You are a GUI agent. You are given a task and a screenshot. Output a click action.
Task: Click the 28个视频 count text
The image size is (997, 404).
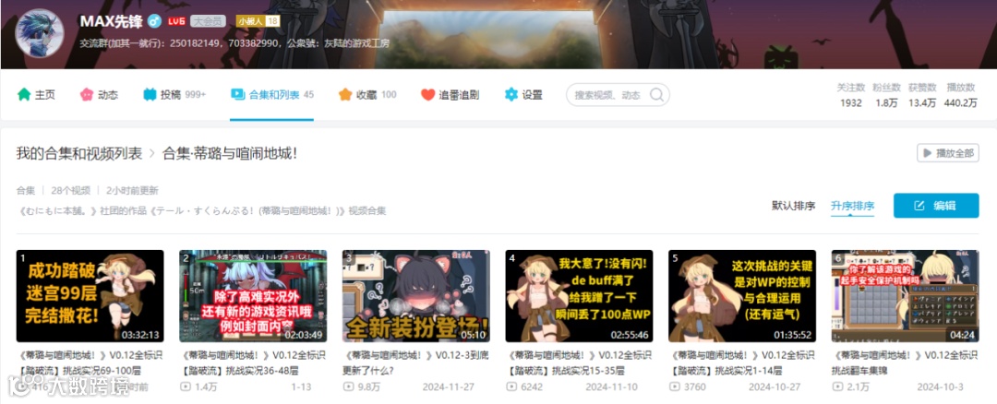(x=72, y=191)
